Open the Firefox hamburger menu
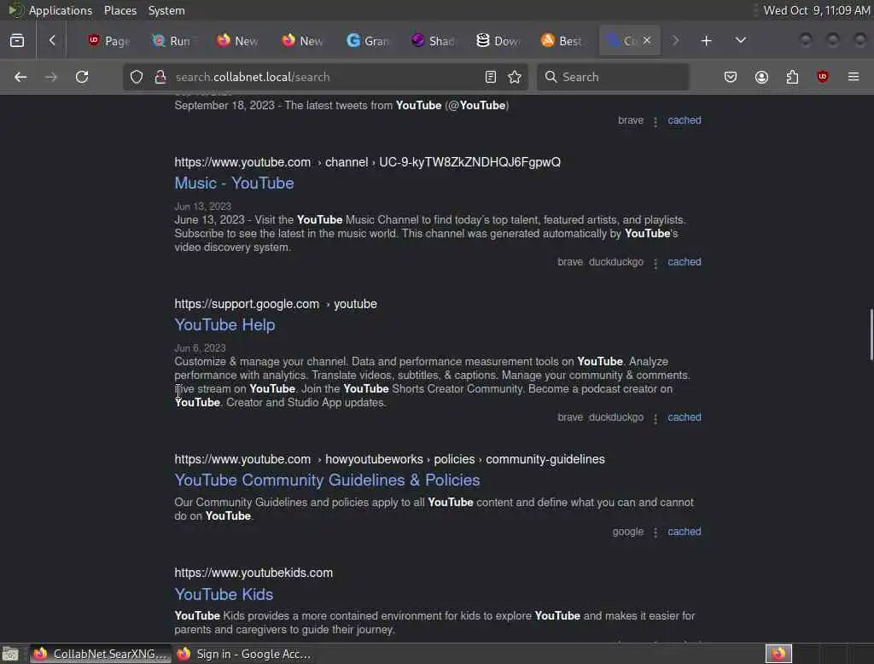 click(854, 77)
